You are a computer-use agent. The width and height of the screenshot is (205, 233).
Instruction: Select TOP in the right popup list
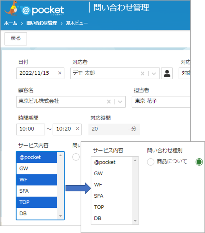(x=112, y=207)
